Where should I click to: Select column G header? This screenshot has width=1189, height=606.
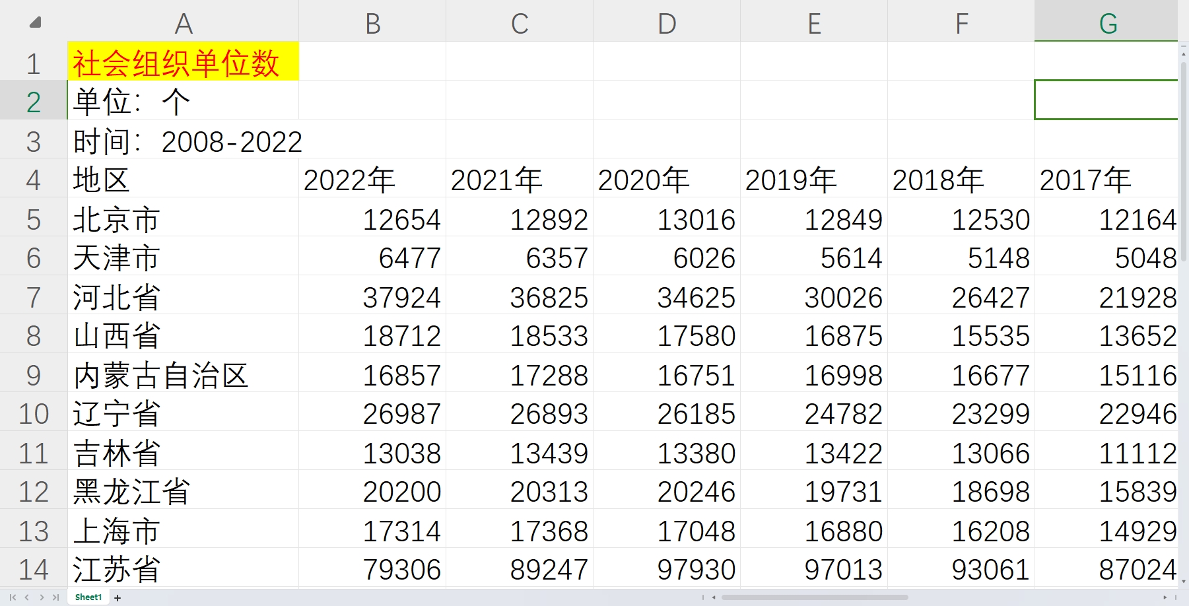[1107, 24]
